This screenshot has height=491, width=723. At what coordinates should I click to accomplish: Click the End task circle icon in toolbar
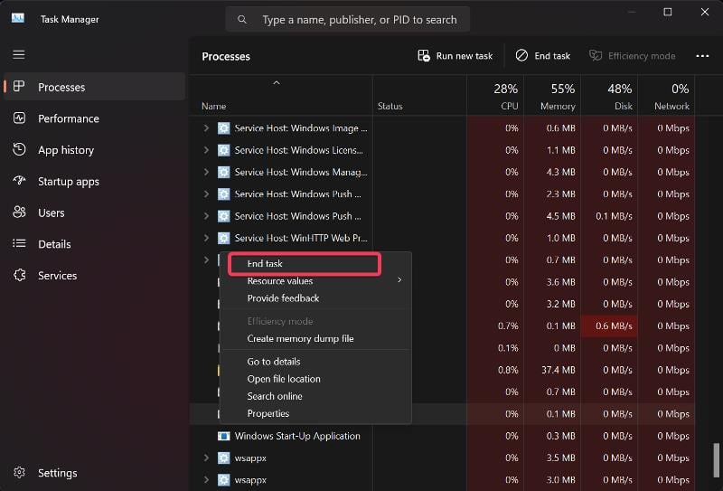(521, 55)
